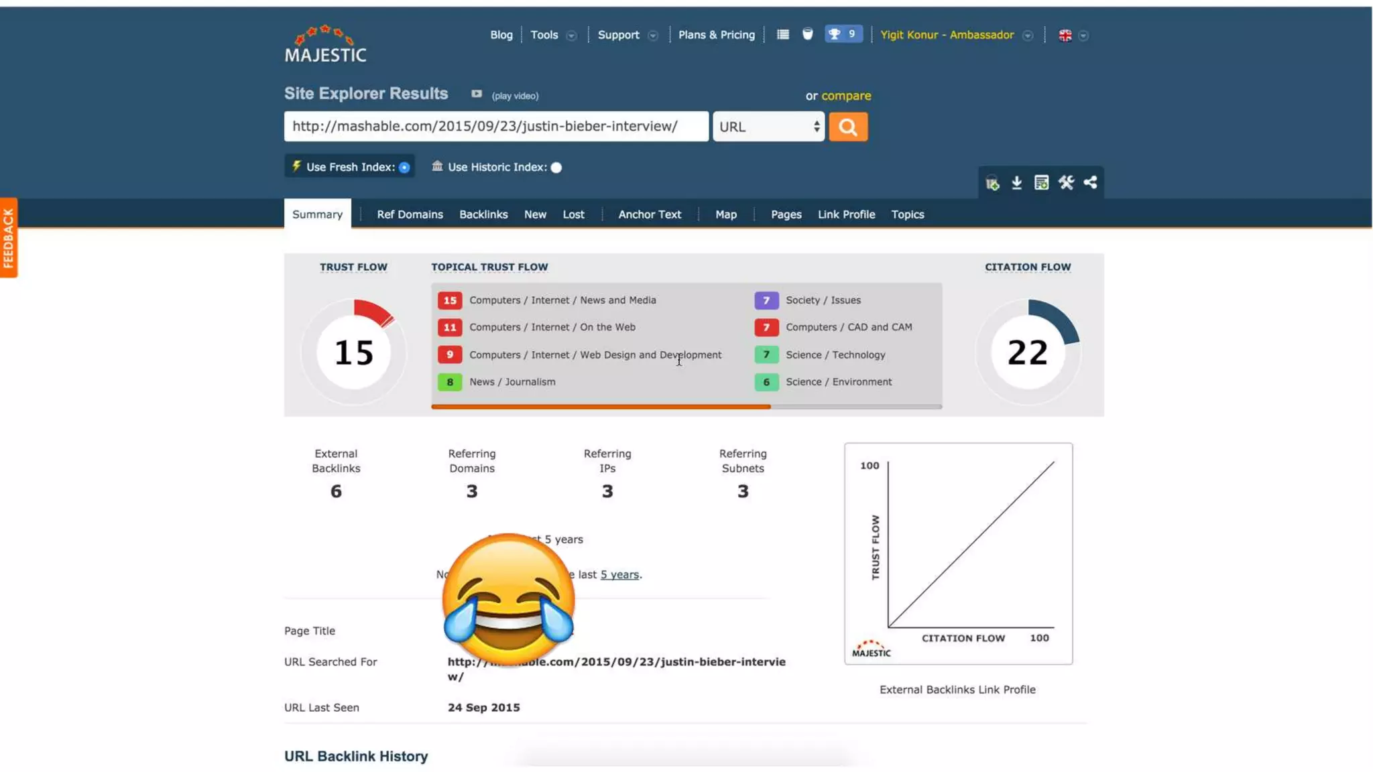This screenshot has height=772, width=1373.
Task: Expand the Tools menu dropdown arrow
Action: coord(571,36)
